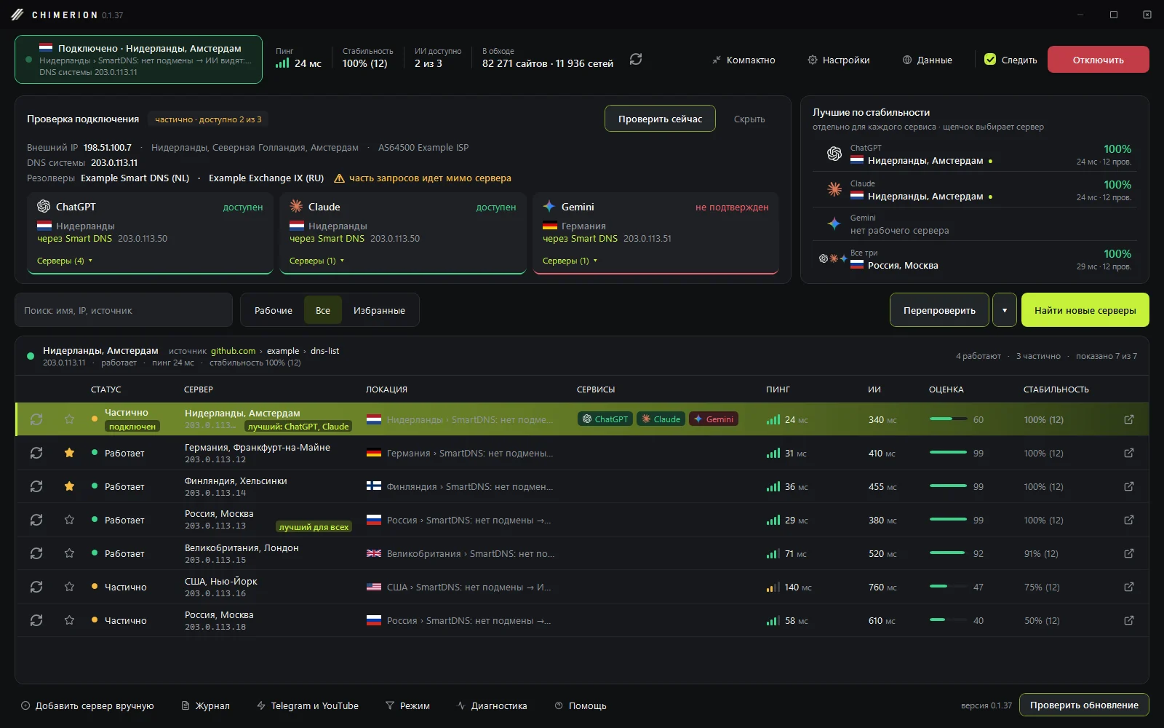Viewport: 1164px width, 728px height.
Task: Open external link for Netherlands, Amsterdam row
Action: [1129, 419]
